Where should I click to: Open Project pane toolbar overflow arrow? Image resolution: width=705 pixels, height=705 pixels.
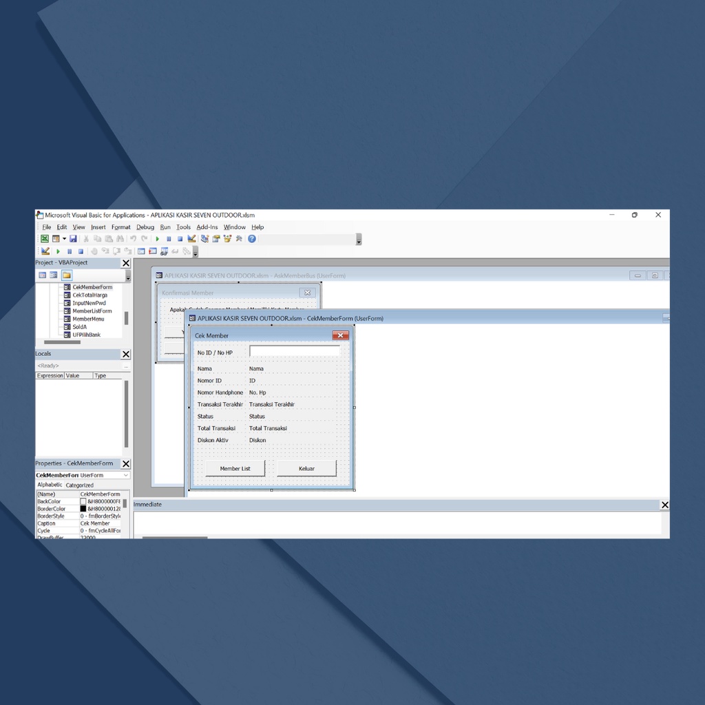(x=128, y=275)
